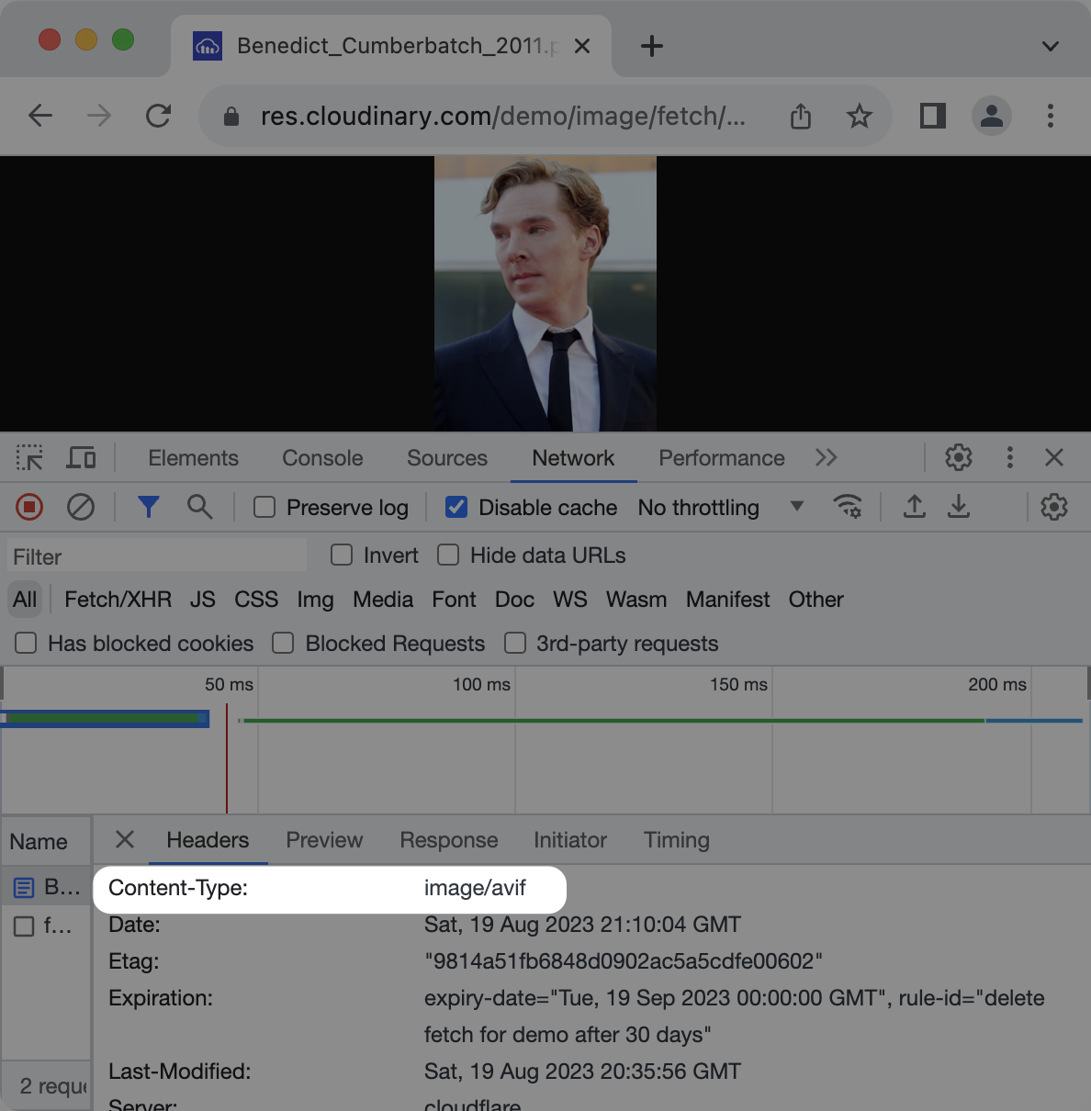Toggle the device toolbar icon

point(82,457)
